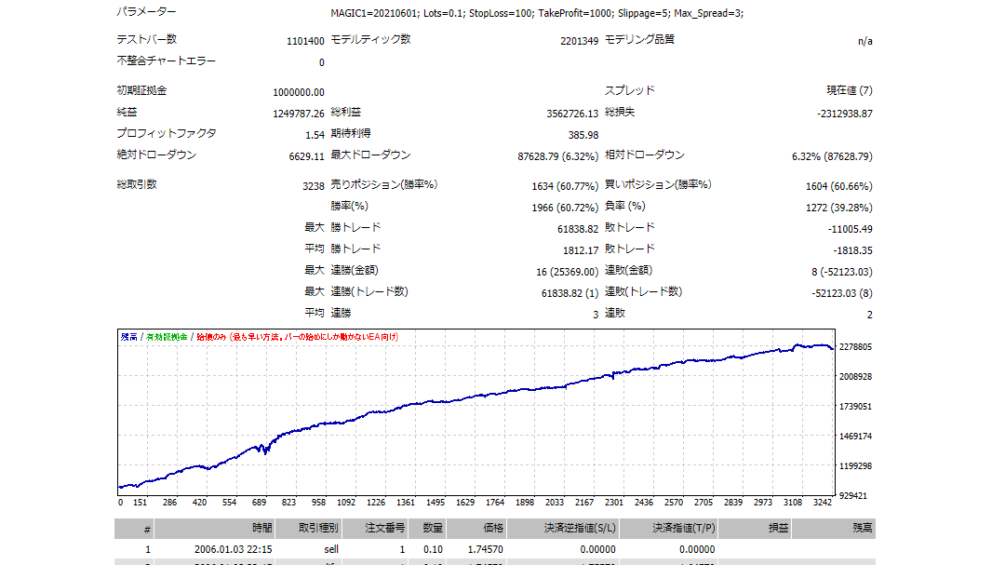
Task: Select largest winning trade 61838.82
Action: (x=578, y=229)
